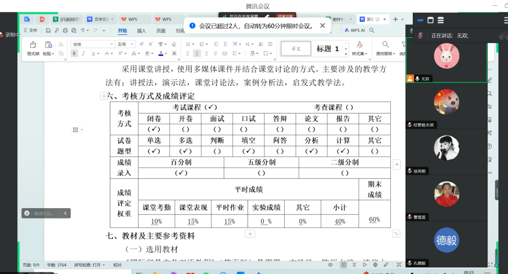
Task: Toggle italic formatting button
Action: (x=84, y=54)
